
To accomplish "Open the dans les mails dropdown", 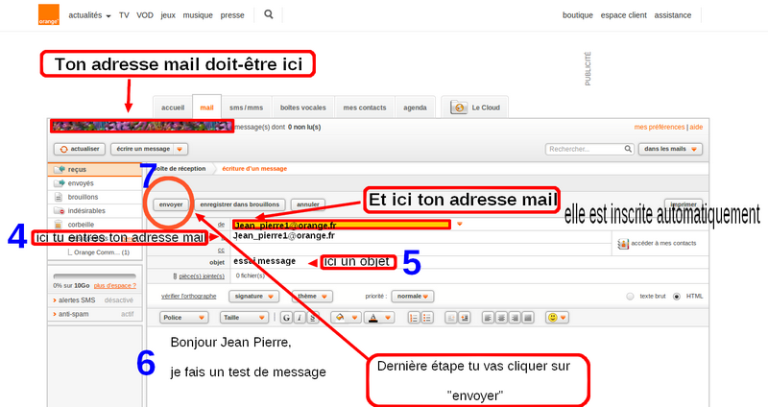I will click(670, 149).
